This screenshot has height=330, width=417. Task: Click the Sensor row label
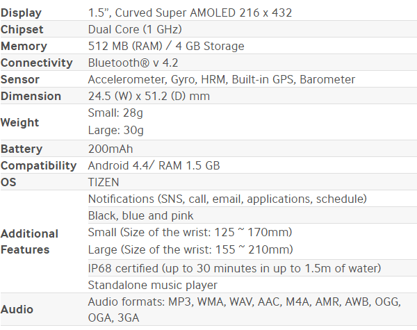coord(20,79)
